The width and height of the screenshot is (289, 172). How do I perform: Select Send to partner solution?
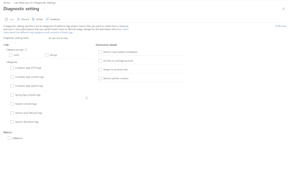[100, 78]
